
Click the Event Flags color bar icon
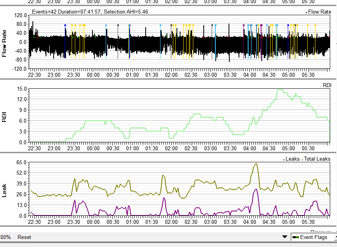pyautogui.click(x=296, y=237)
